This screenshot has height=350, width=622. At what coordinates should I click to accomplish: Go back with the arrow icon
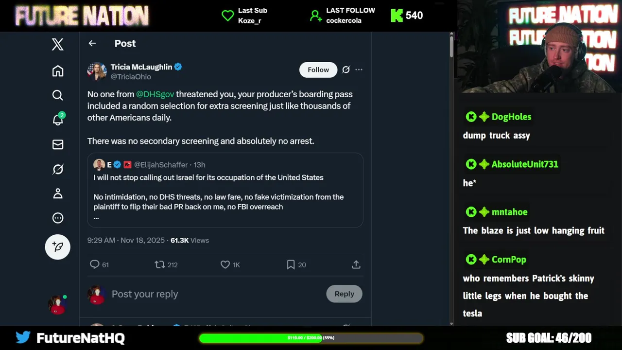[92, 43]
